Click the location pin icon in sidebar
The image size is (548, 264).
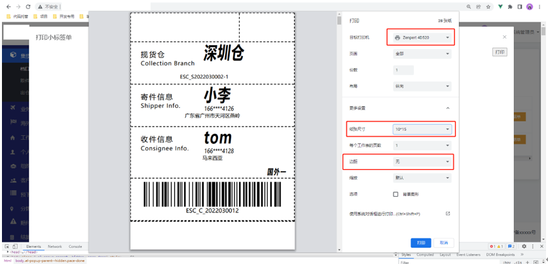[12, 209]
